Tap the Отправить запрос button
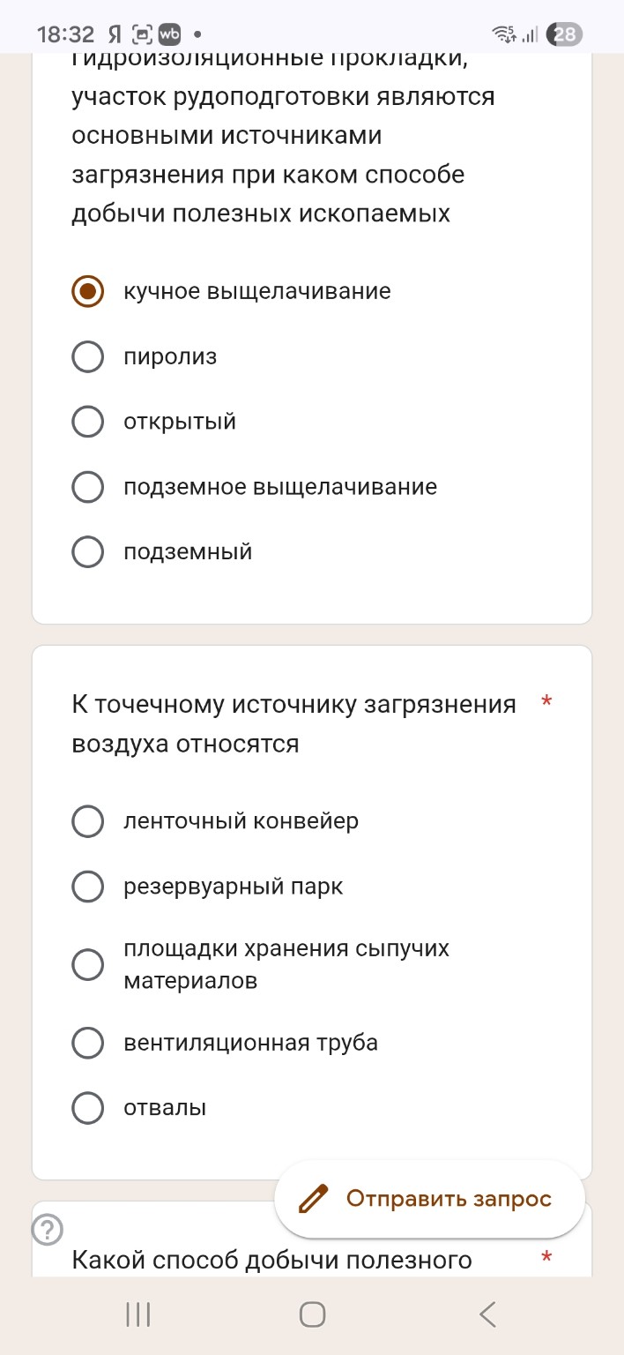624x1355 pixels. pos(429,1199)
